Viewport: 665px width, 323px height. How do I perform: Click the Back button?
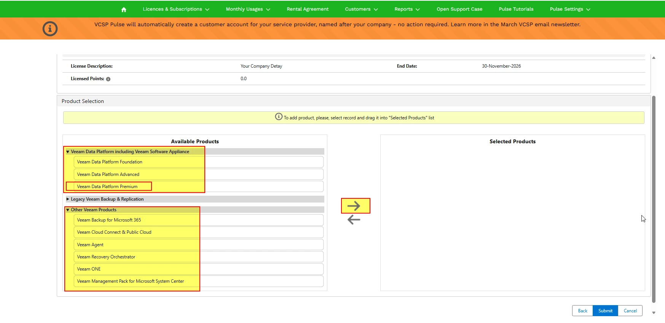pos(582,311)
